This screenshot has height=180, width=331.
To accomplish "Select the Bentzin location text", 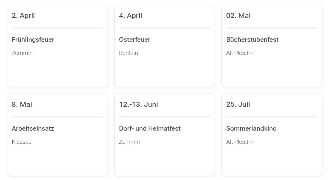I will pos(128,53).
